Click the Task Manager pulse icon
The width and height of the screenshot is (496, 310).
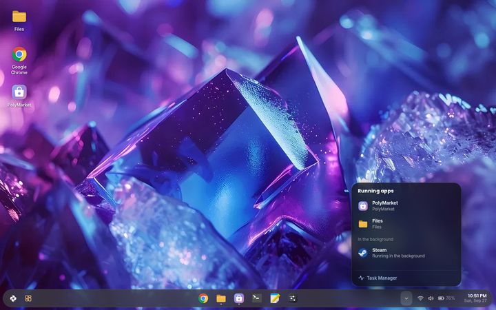point(361,278)
